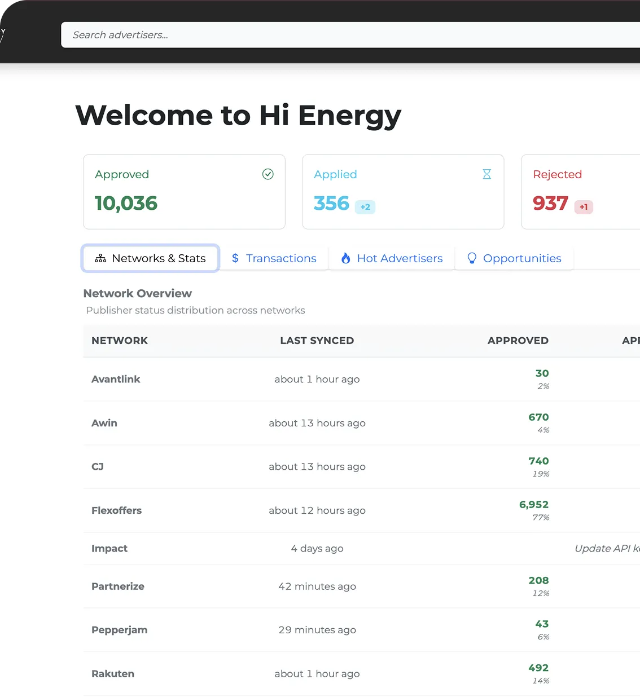The width and height of the screenshot is (640, 697).
Task: Sort by the APPROVED column header
Action: coord(518,341)
